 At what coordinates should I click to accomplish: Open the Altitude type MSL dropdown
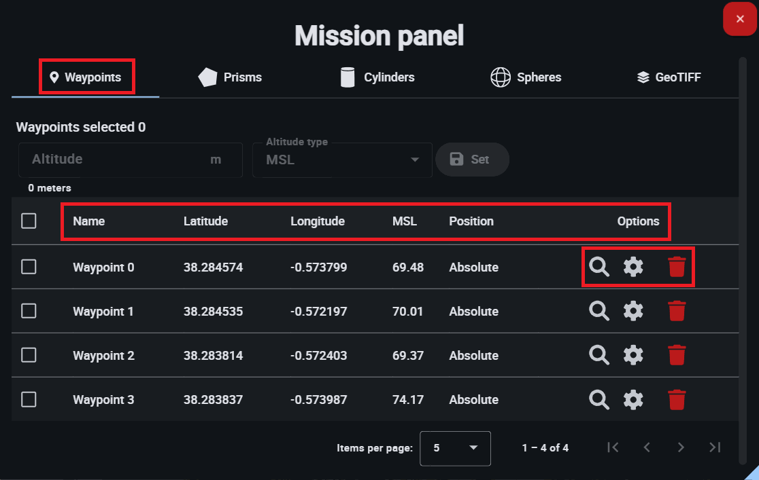(x=342, y=160)
